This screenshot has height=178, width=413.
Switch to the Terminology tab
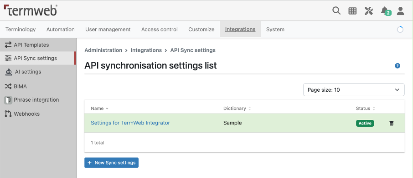coord(21,30)
